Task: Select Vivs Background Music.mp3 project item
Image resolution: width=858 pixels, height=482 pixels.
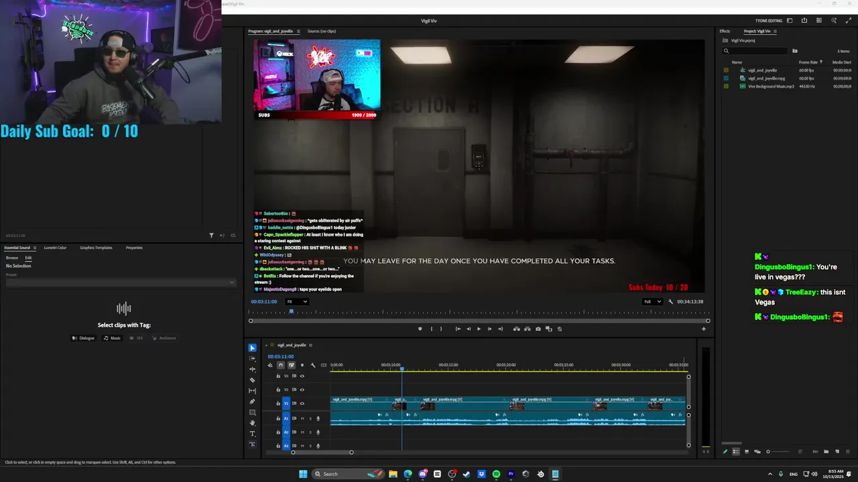Action: point(771,86)
